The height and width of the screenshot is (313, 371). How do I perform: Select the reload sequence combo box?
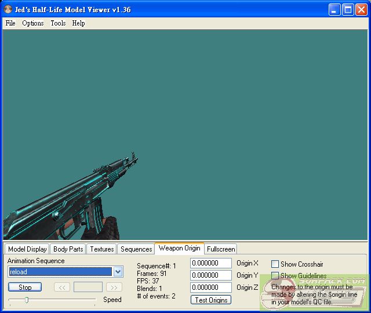click(60, 272)
